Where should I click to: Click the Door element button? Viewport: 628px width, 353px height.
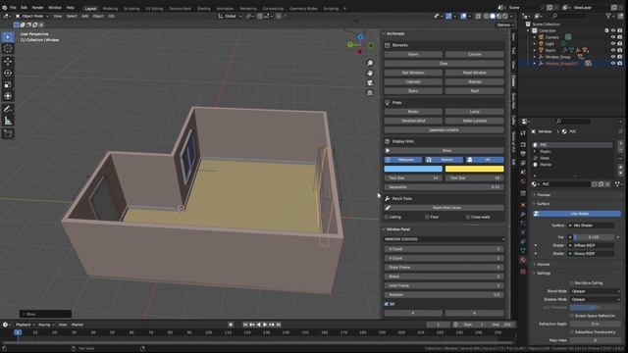coord(445,63)
